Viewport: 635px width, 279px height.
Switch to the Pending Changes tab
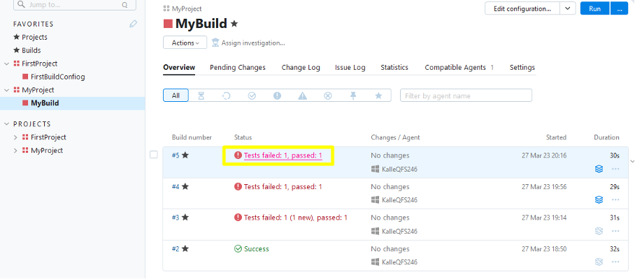point(238,68)
